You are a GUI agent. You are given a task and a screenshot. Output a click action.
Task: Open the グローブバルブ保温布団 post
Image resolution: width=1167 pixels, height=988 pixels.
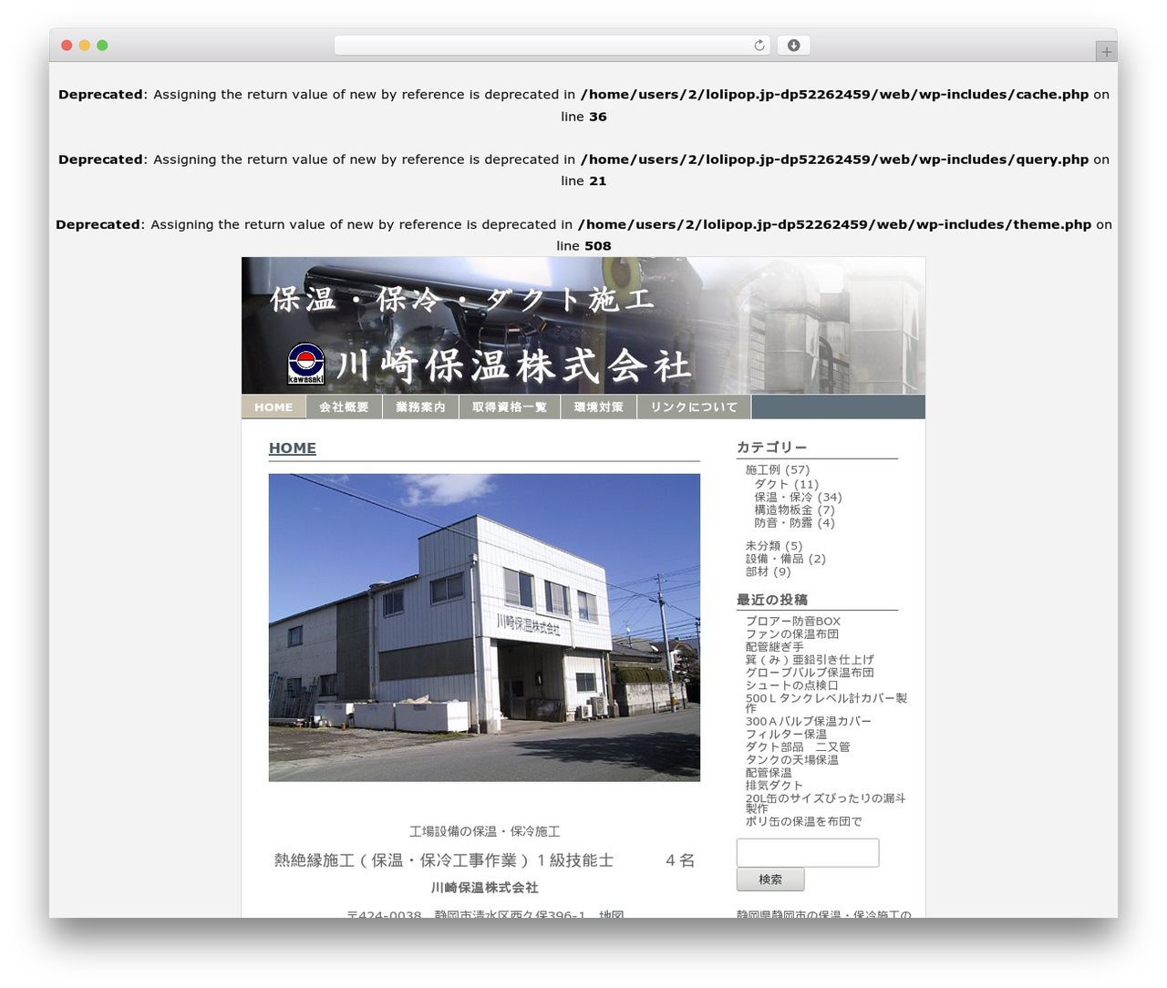[x=810, y=672]
